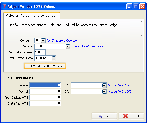149x126 pixels.
Task: Select the Make an Adjustment for Vendor tab
Action: (x=32, y=16)
